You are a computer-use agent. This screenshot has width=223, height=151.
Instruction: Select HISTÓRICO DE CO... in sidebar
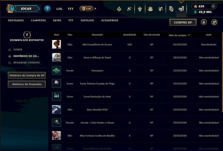coord(26,56)
